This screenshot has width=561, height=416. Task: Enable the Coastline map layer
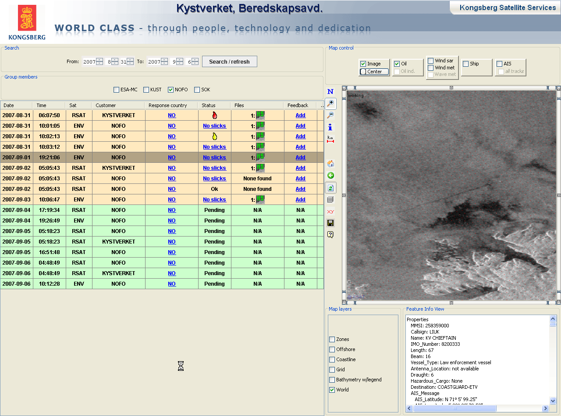coord(332,359)
